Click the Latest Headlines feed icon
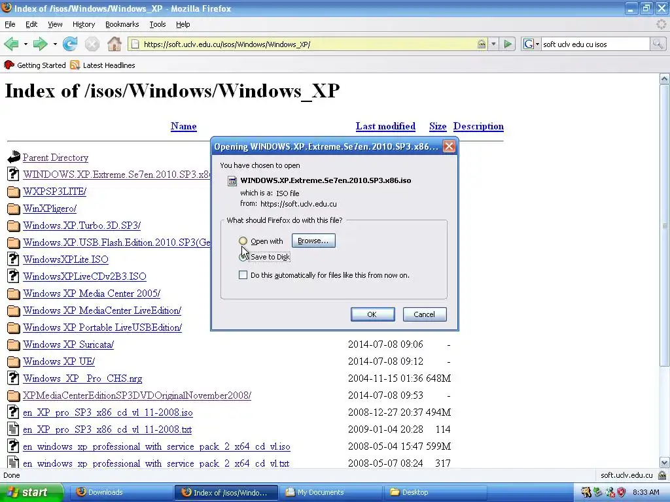The image size is (670, 502). (75, 65)
